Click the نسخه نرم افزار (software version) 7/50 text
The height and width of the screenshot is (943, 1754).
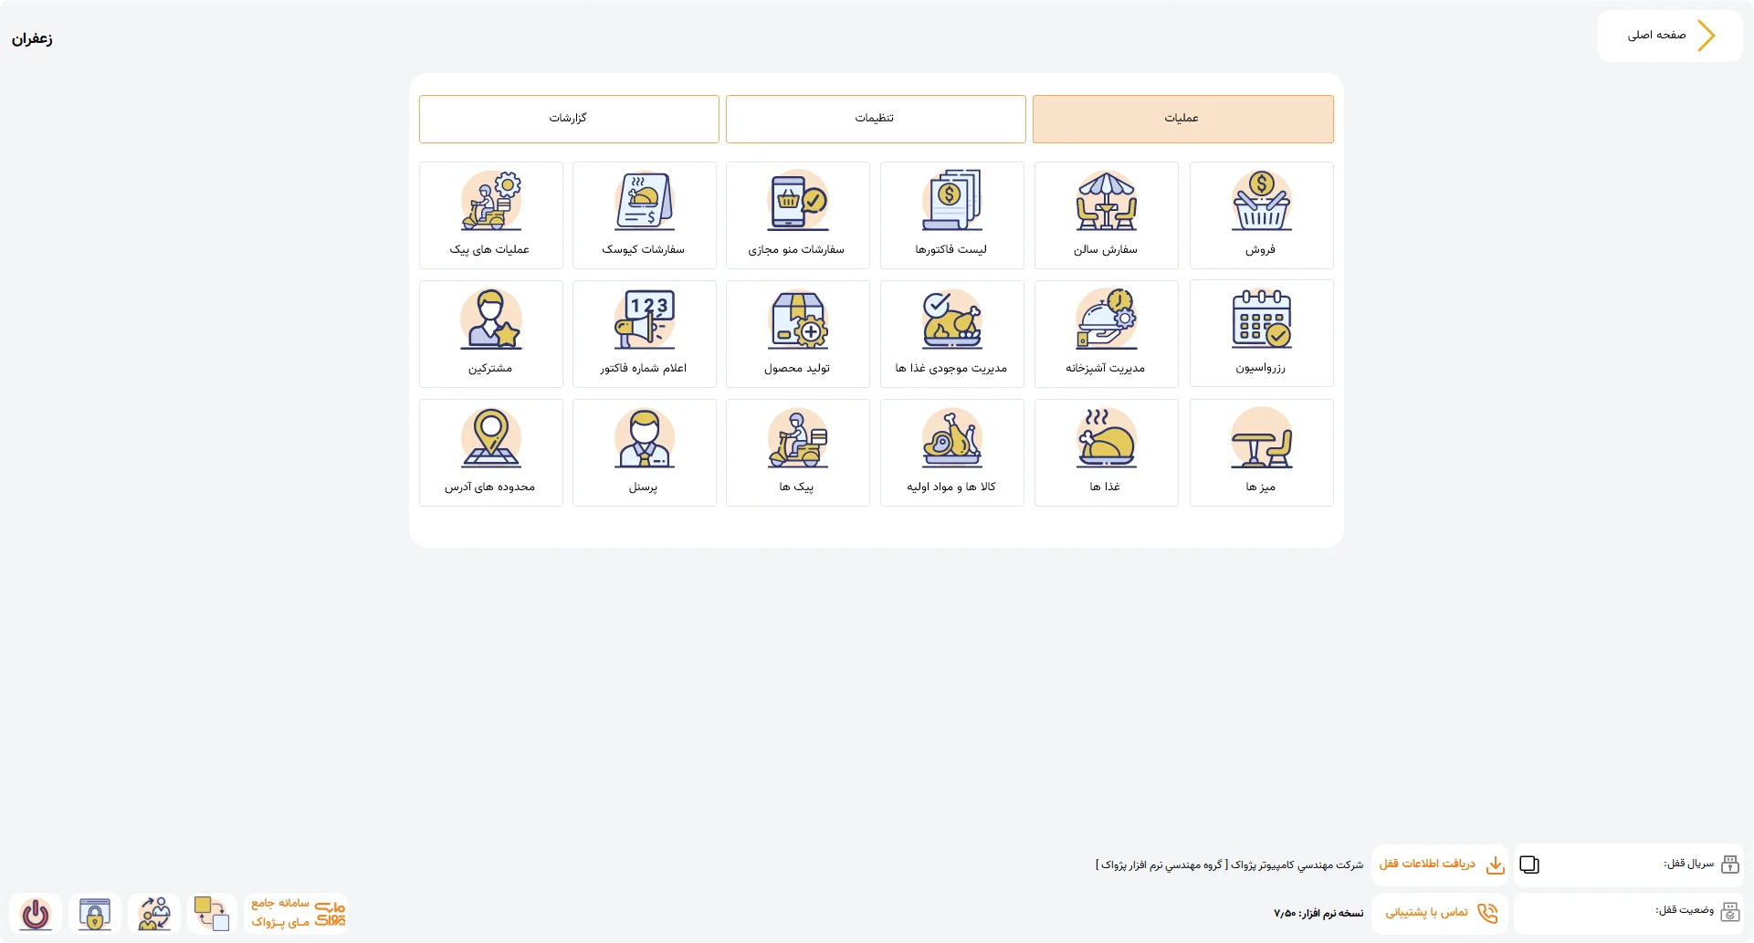click(1318, 914)
